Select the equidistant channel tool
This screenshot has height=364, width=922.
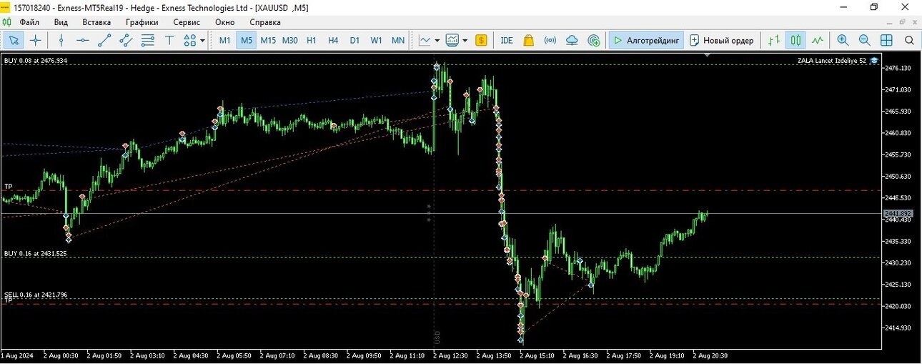(x=126, y=40)
